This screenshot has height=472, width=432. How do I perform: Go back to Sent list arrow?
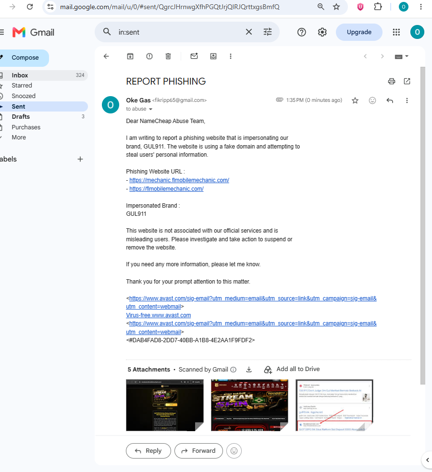[x=106, y=56]
